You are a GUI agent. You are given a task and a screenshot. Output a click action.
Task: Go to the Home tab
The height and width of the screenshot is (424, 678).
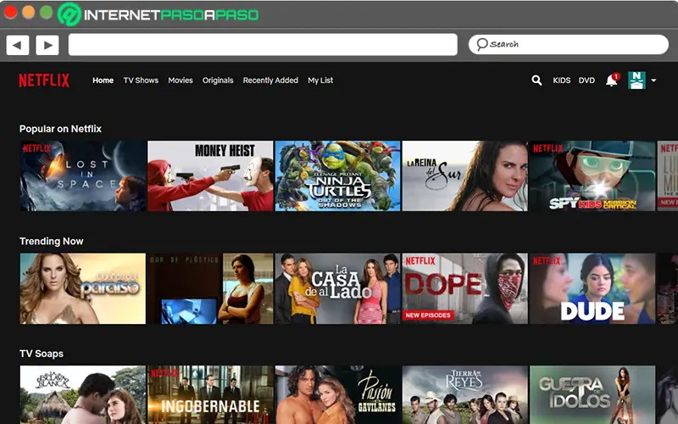click(103, 81)
